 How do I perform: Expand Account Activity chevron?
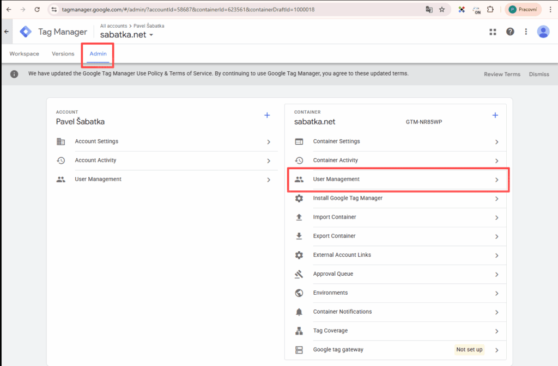coord(269,161)
